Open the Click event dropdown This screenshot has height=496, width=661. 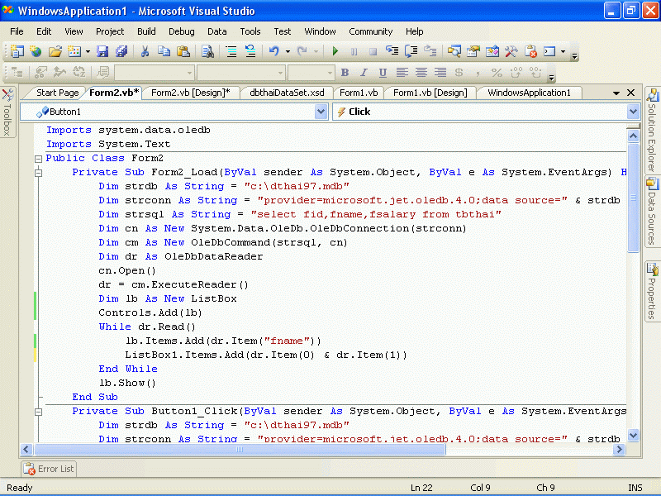coord(633,112)
